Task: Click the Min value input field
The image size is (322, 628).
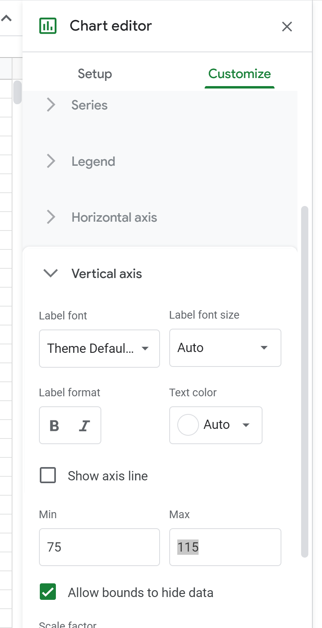Action: click(99, 547)
